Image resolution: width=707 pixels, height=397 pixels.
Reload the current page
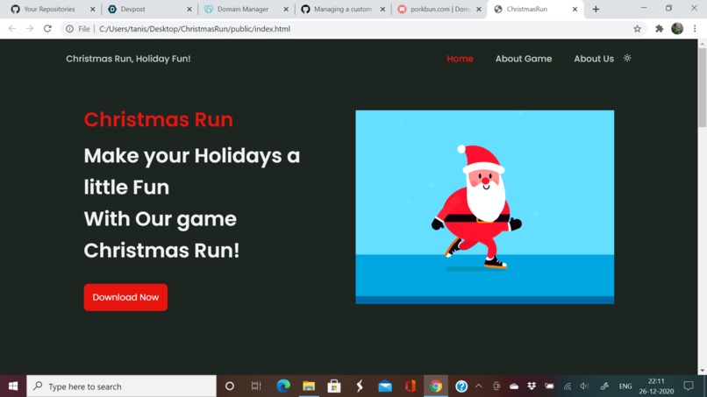(47, 28)
